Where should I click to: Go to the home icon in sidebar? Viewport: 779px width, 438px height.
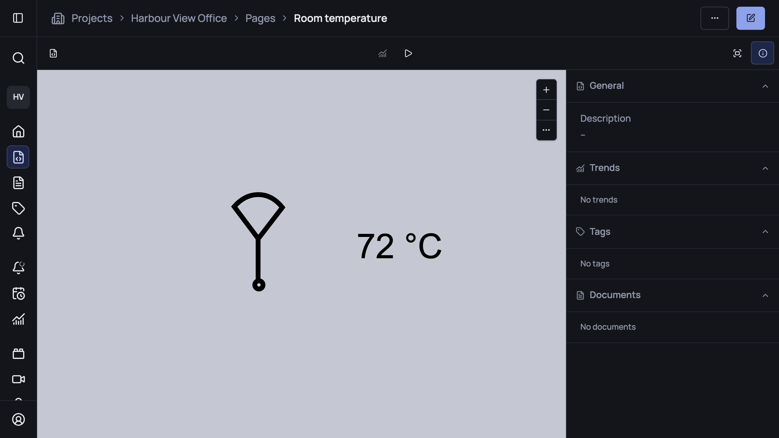[18, 131]
